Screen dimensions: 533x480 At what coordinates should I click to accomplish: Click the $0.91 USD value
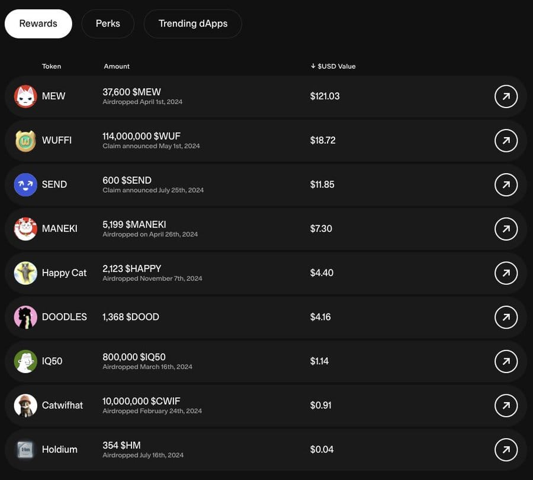[320, 406]
